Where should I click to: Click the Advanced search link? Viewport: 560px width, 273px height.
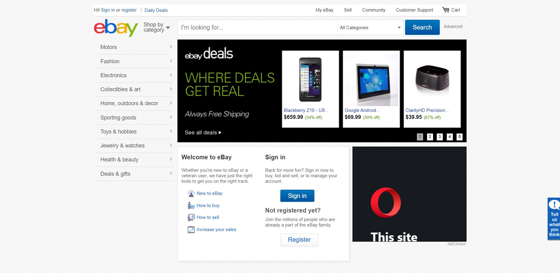[x=453, y=26]
